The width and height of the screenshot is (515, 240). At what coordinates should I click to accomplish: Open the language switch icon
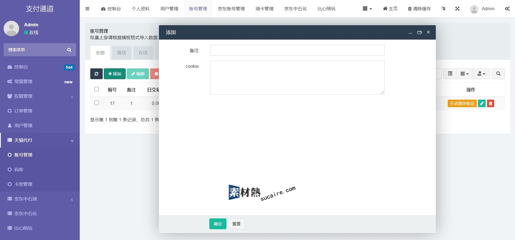[443, 9]
